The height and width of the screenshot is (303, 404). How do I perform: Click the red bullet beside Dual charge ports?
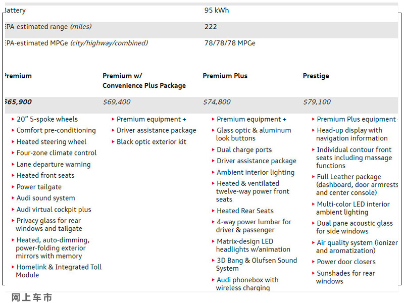click(213, 149)
